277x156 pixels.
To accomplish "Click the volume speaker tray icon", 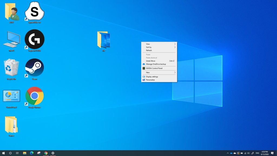I will [249, 153].
